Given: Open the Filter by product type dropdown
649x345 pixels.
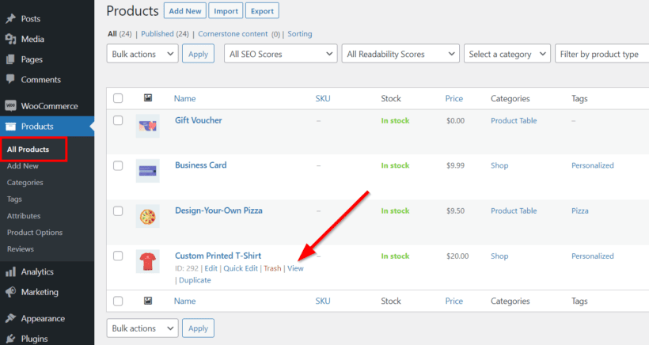Looking at the screenshot, I should point(602,54).
